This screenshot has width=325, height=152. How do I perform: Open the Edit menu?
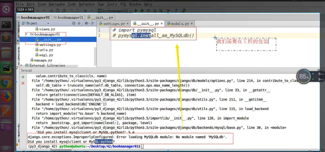coord(31,4)
